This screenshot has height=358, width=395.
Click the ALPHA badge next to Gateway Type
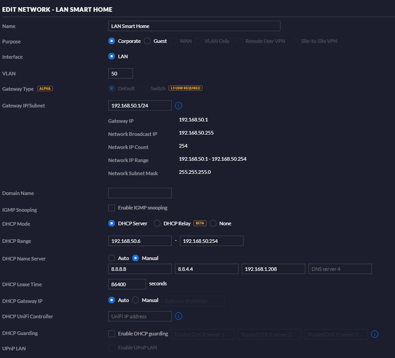(x=45, y=88)
